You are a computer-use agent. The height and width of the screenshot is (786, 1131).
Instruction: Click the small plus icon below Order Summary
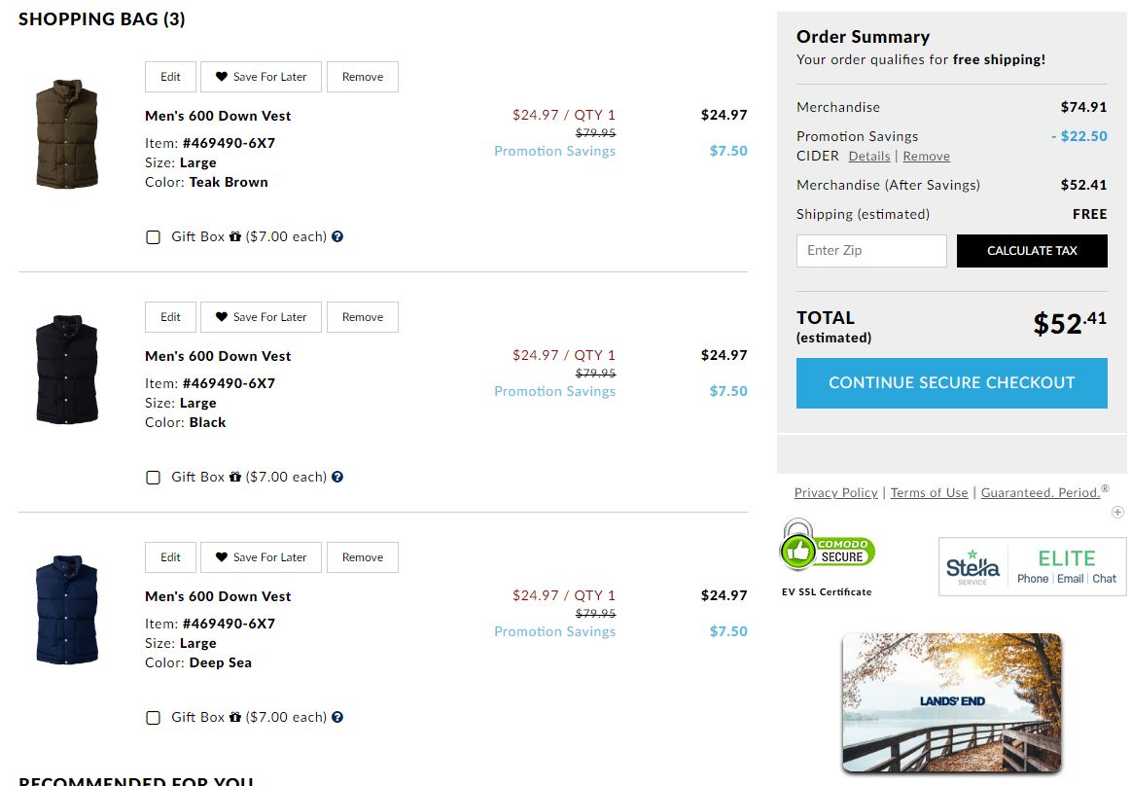click(1117, 512)
